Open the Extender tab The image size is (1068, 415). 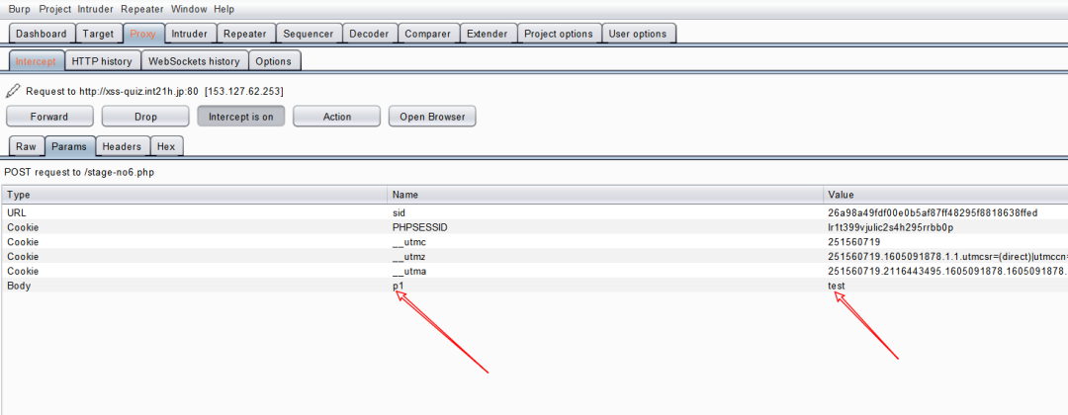pyautogui.click(x=487, y=34)
